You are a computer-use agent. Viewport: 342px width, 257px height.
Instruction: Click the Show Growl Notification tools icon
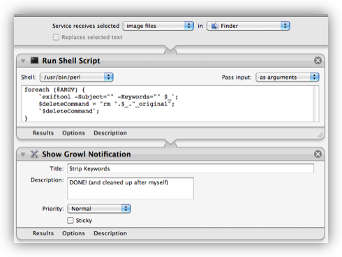pos(34,154)
